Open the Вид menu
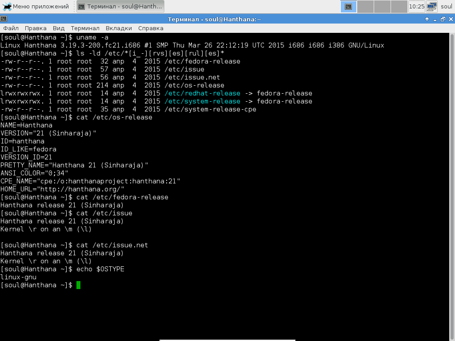Image resolution: width=455 pixels, height=341 pixels. coord(59,28)
